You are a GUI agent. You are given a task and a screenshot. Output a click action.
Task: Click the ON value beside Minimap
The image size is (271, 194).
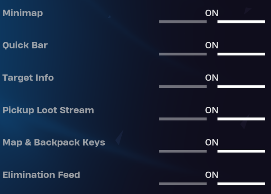[x=212, y=13]
